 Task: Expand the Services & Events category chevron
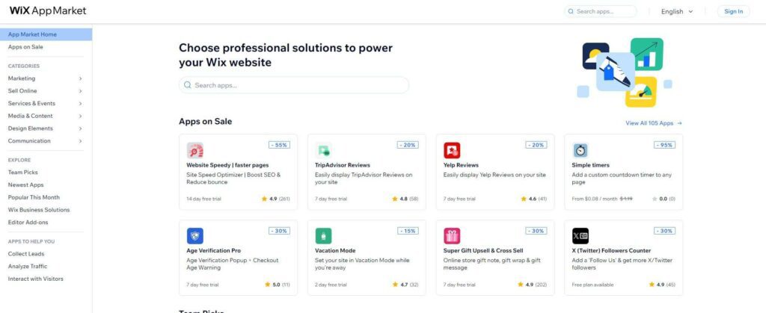[x=80, y=103]
